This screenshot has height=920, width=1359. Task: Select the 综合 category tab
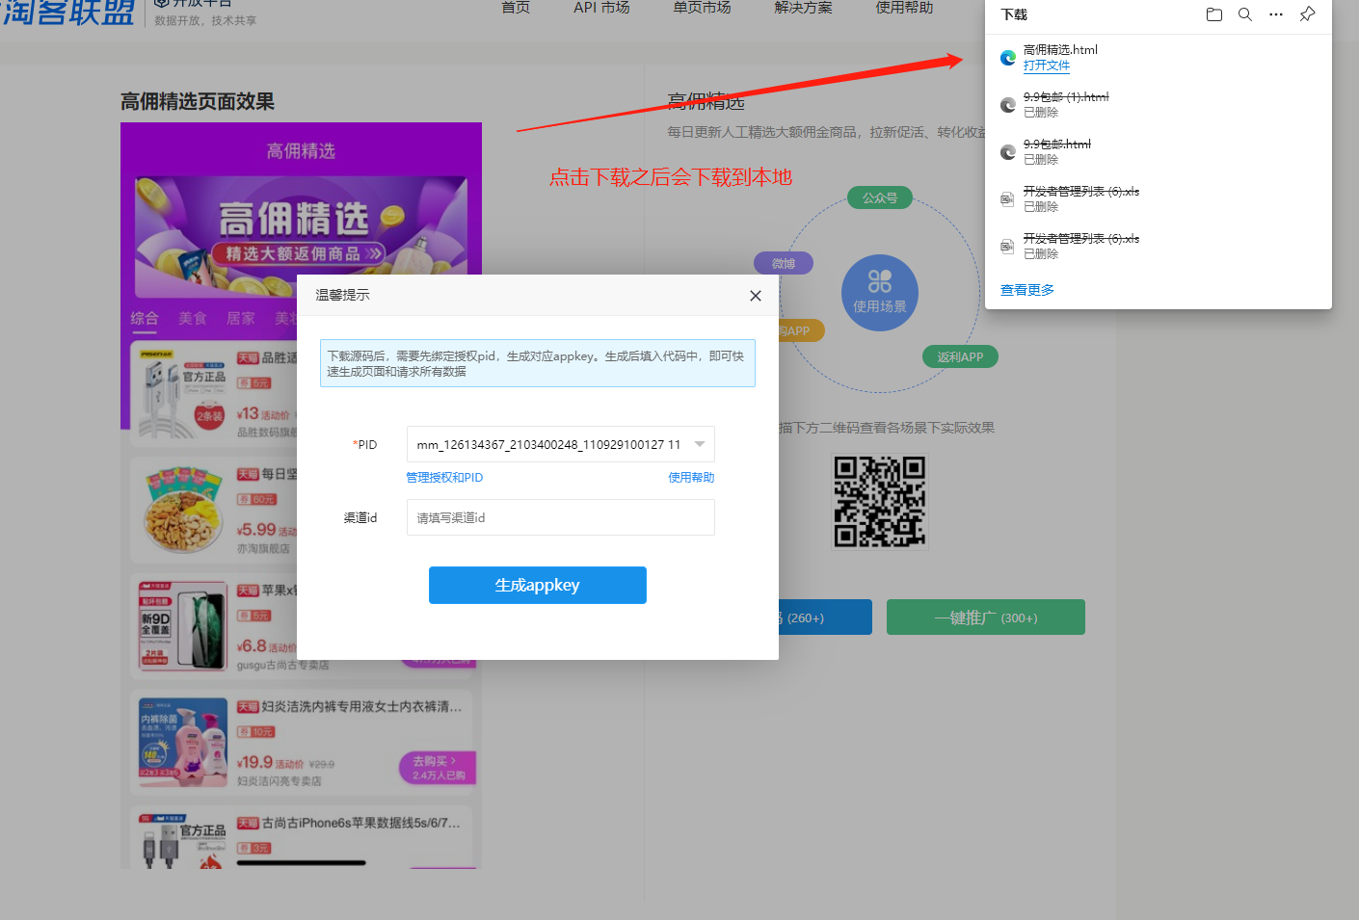[x=145, y=318]
